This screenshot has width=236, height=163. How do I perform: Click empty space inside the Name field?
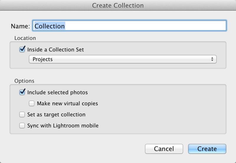(147, 26)
